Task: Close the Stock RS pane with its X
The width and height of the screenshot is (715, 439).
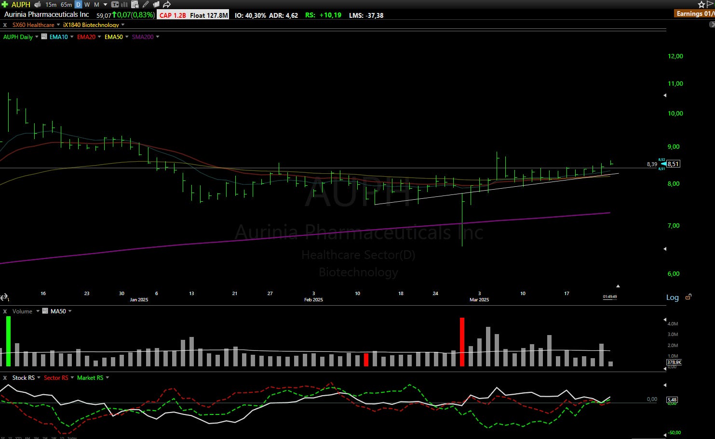Action: pyautogui.click(x=5, y=377)
